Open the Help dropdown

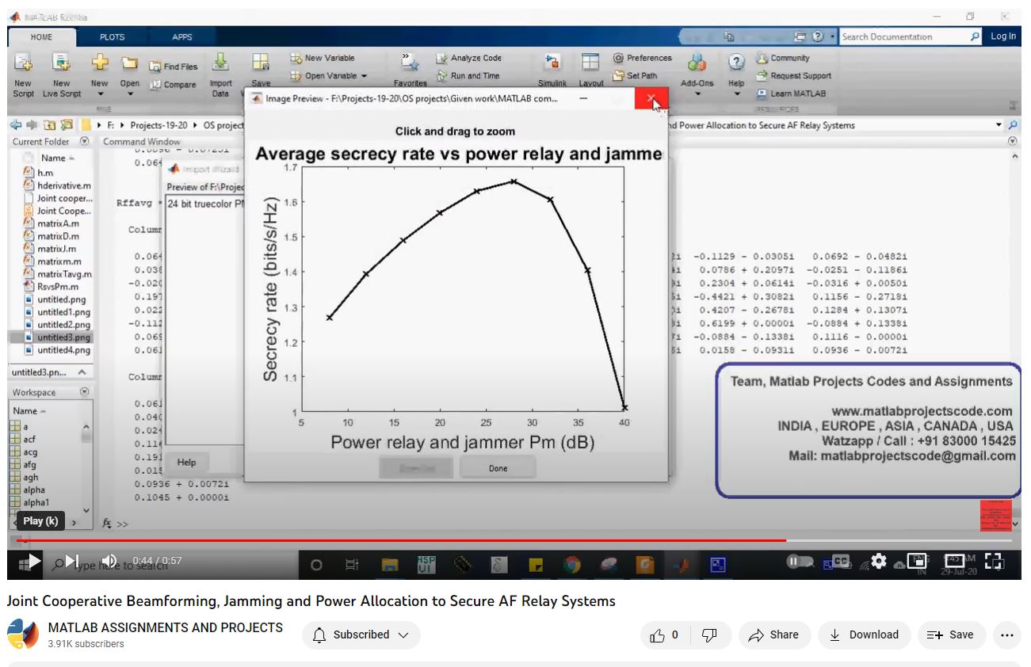coord(736,75)
